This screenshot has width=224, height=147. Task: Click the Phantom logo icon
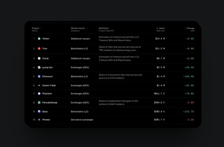(x=39, y=93)
